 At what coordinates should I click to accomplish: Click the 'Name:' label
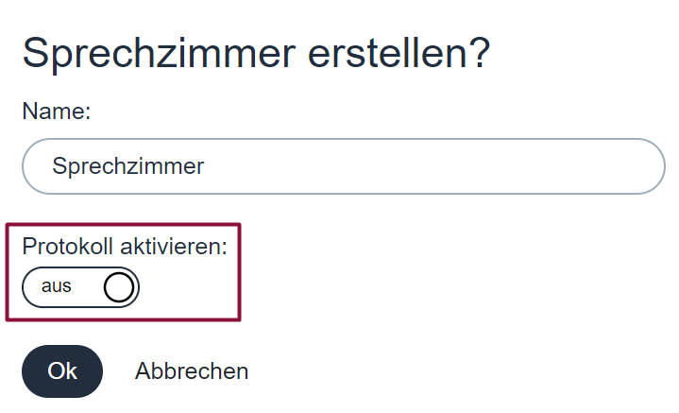pyautogui.click(x=57, y=111)
